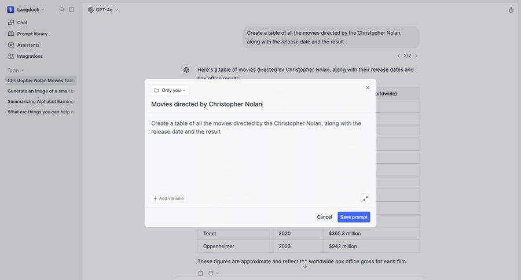Viewport: 521px width, 280px height.
Task: Toggle the sidebar panel icon
Action: [x=72, y=10]
